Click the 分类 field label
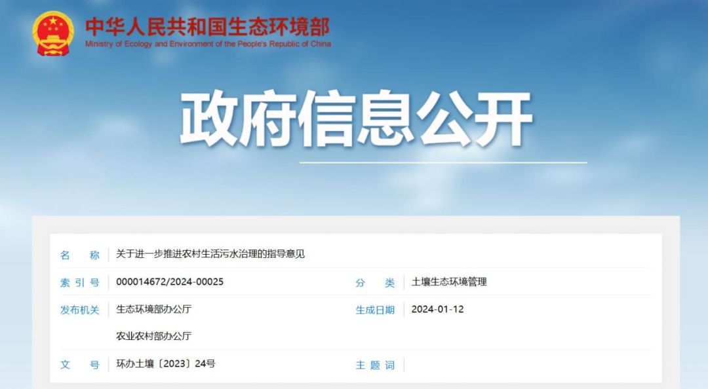 pyautogui.click(x=375, y=282)
